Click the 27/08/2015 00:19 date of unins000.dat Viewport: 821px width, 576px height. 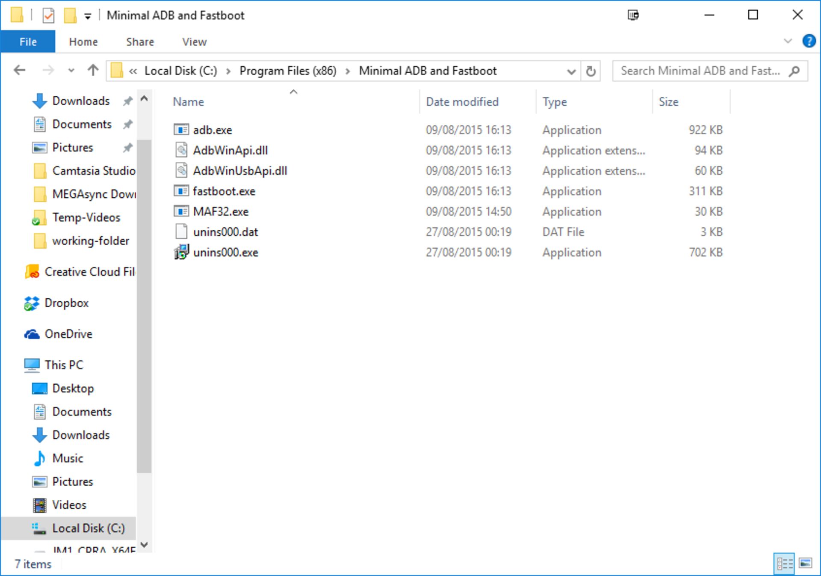(468, 232)
